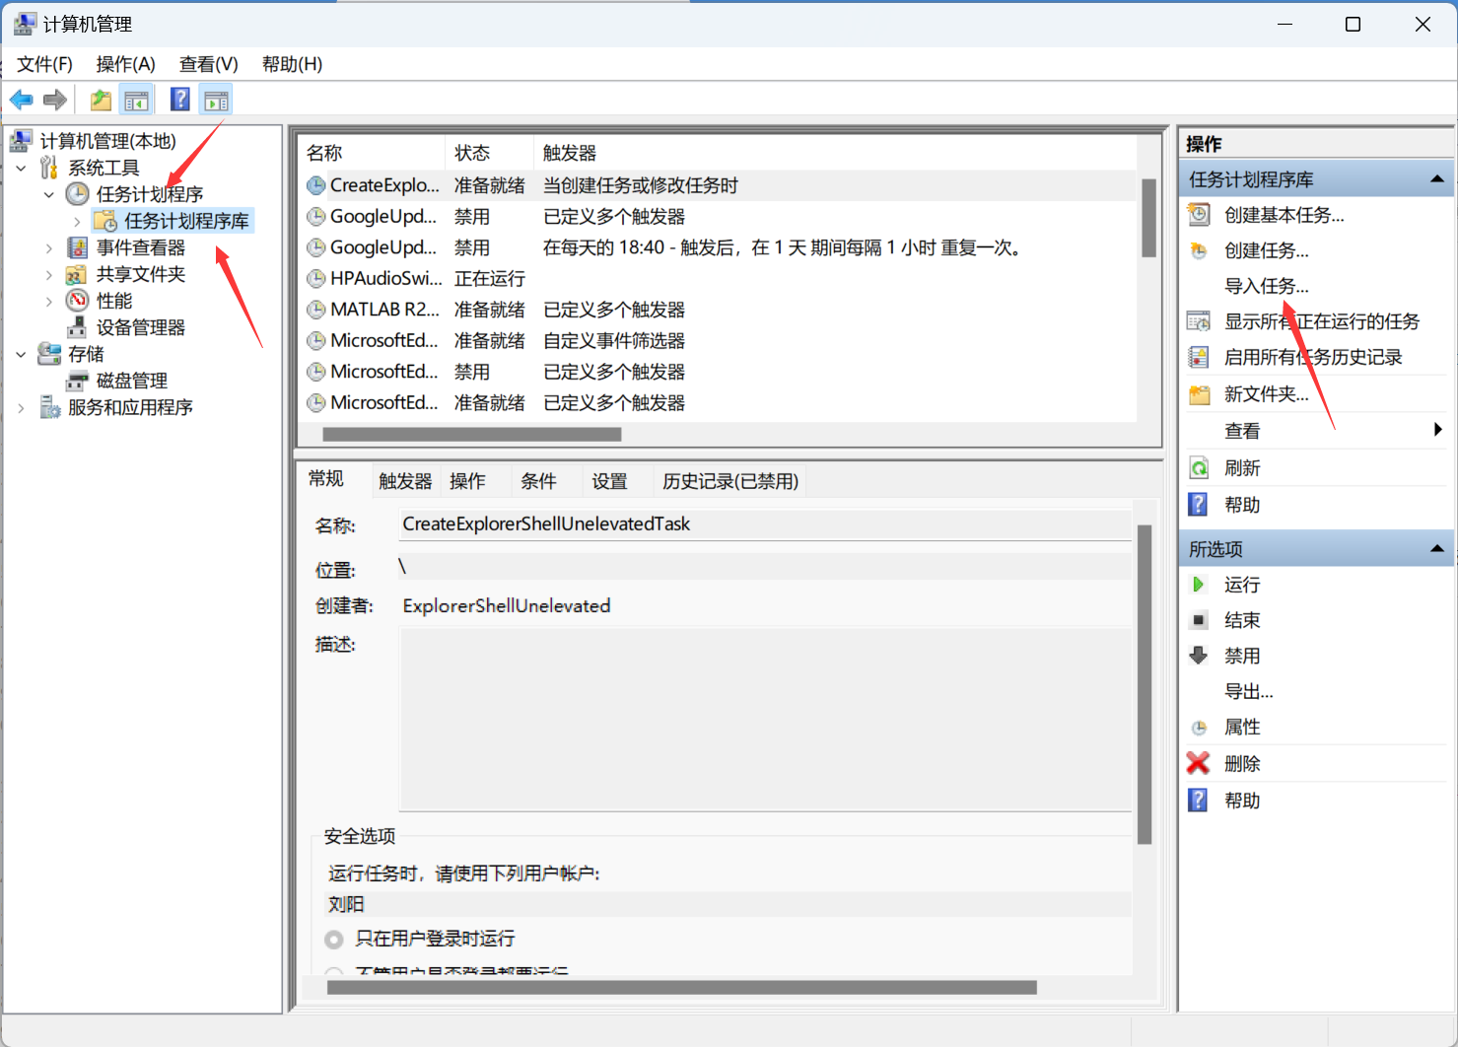The width and height of the screenshot is (1458, 1047).
Task: Switch to the 历史记录(已禁用) tab
Action: coord(730,481)
